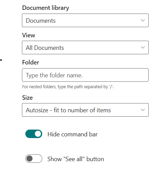
Task: Open the View dropdown showing All Documents
Action: [x=85, y=47]
